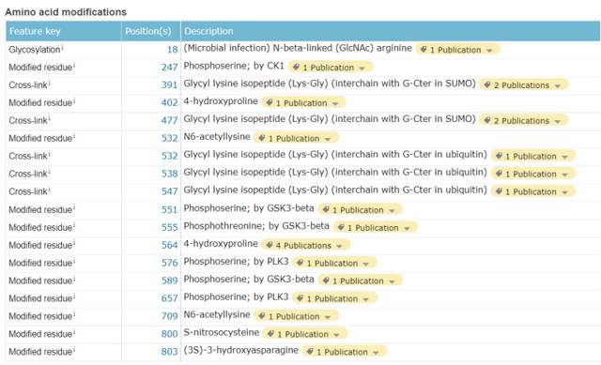Click info icon of Modified residue 709 row
Viewport: 601px width, 365px height.
[x=74, y=314]
